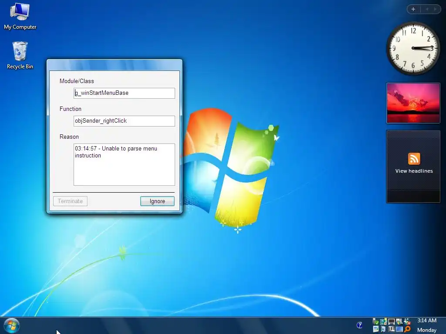446x334 pixels.
Task: Click the computer with Windows logo tray icon
Action: [399, 321]
